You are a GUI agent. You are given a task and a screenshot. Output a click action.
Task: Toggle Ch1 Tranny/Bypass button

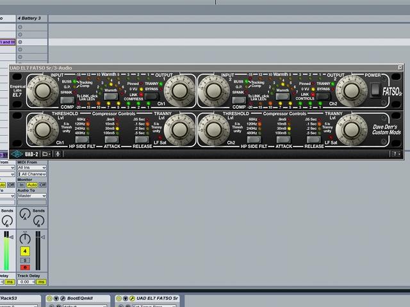(x=152, y=97)
